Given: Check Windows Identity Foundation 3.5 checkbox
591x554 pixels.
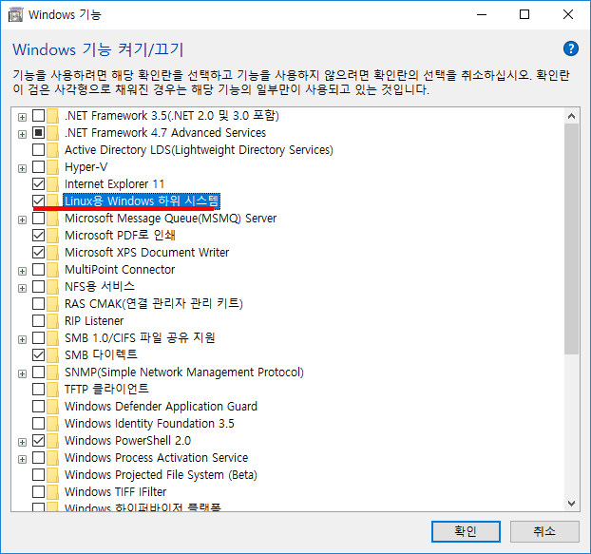Looking at the screenshot, I should (38, 423).
